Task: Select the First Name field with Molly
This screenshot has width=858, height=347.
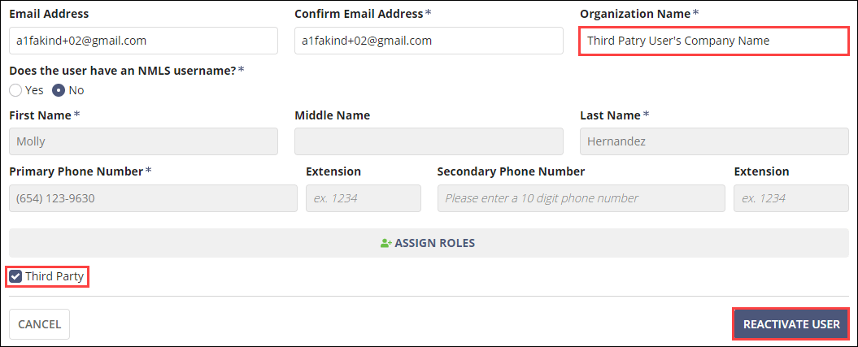Action: (x=143, y=141)
